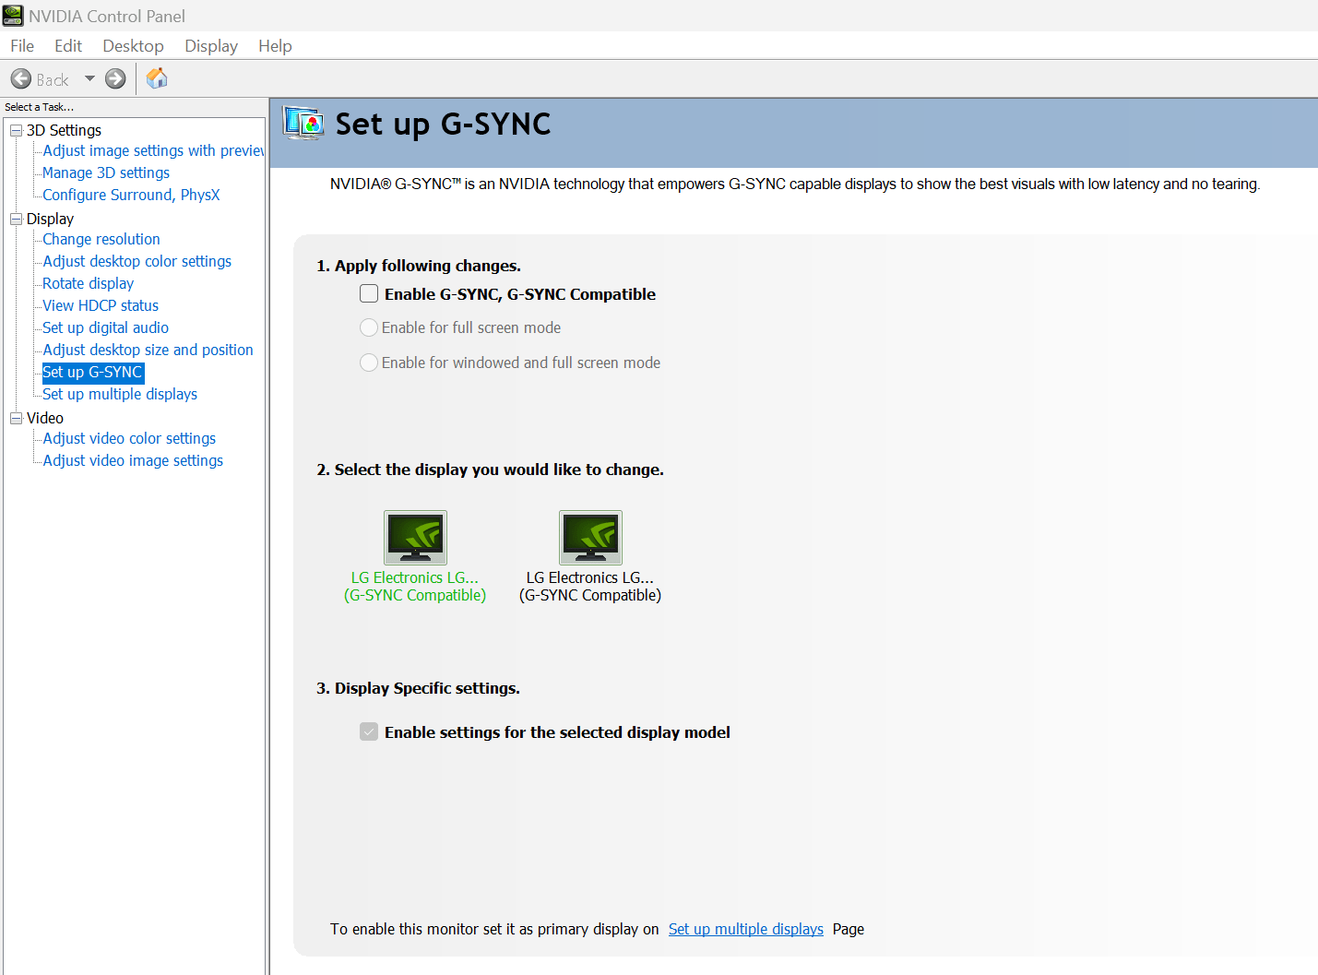Viewport: 1318px width, 975px height.
Task: Open Manage 3D settings
Action: point(106,172)
